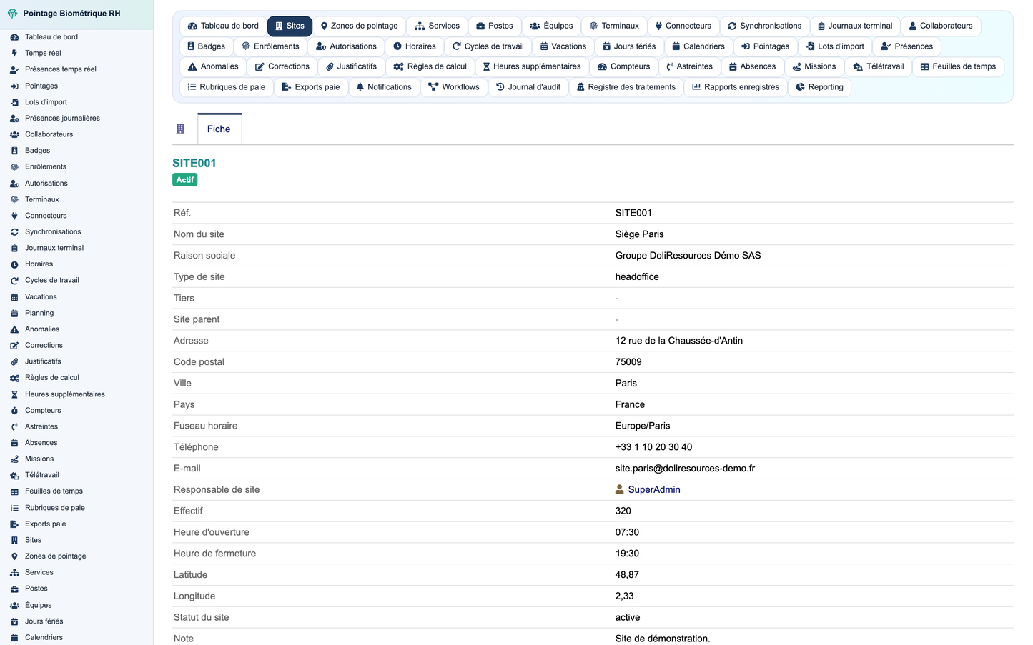Click the Journal d'audit button
Image resolution: width=1033 pixels, height=645 pixels.
(528, 87)
